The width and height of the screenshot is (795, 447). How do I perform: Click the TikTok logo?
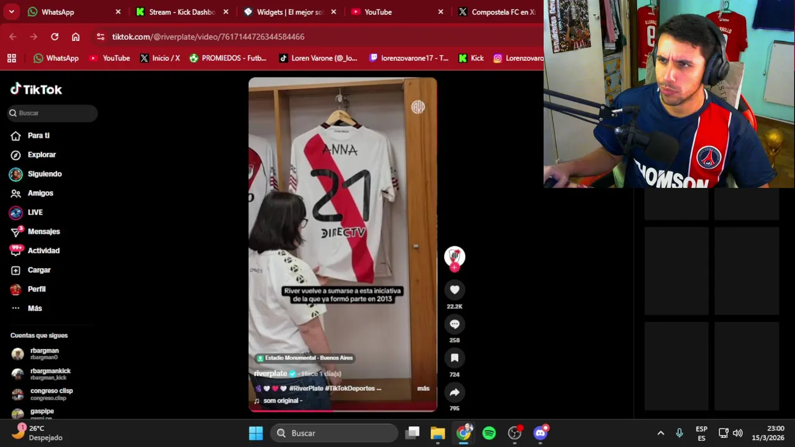36,89
